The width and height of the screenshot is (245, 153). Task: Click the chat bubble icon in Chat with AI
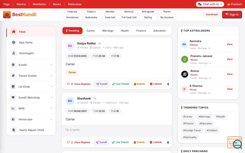pos(200,4)
